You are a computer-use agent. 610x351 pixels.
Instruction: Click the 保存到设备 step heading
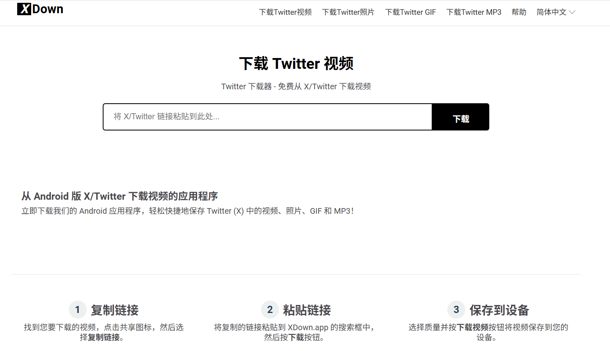click(499, 310)
